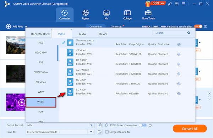Click the hardware acceleration help icon
The height and width of the screenshot is (138, 213).
tap(206, 27)
